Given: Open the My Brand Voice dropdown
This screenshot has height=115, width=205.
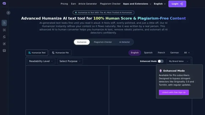Looking at the screenshot, I should (x=178, y=61).
